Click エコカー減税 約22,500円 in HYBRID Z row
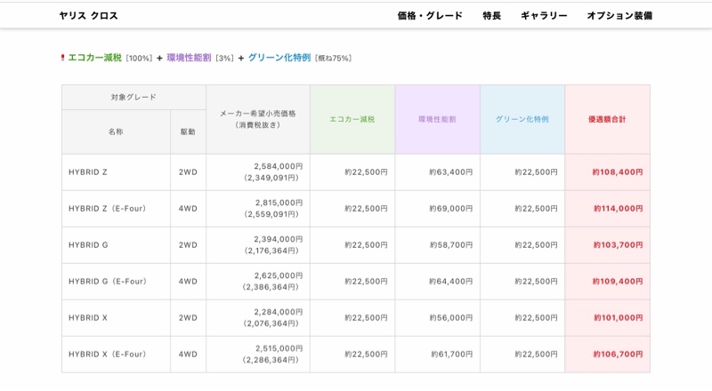This screenshot has width=712, height=391. (x=366, y=172)
